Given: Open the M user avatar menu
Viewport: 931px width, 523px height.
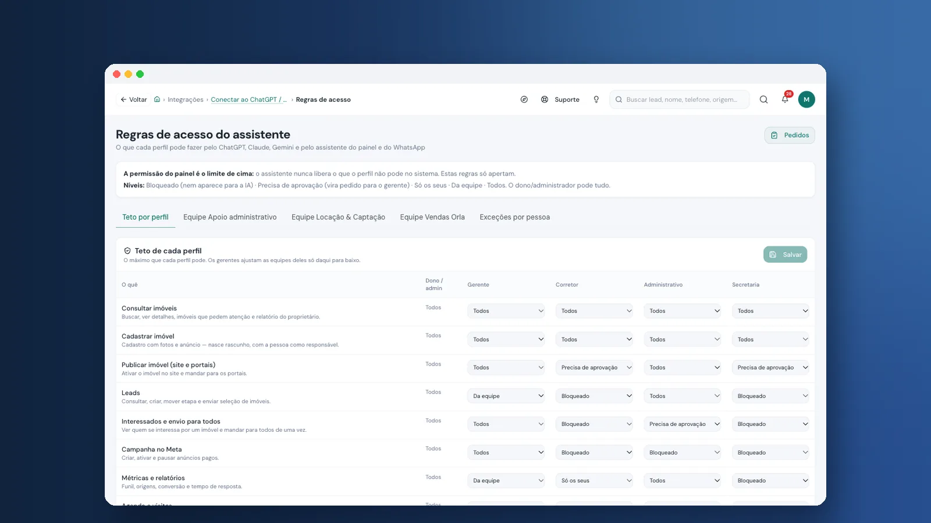Looking at the screenshot, I should pos(806,99).
